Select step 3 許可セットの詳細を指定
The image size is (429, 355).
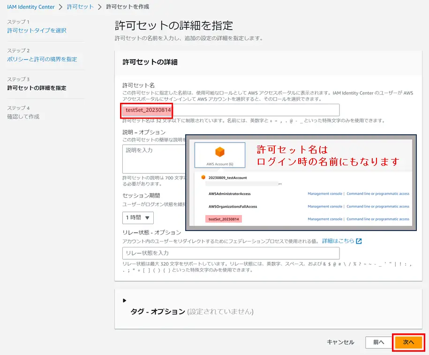pos(37,88)
